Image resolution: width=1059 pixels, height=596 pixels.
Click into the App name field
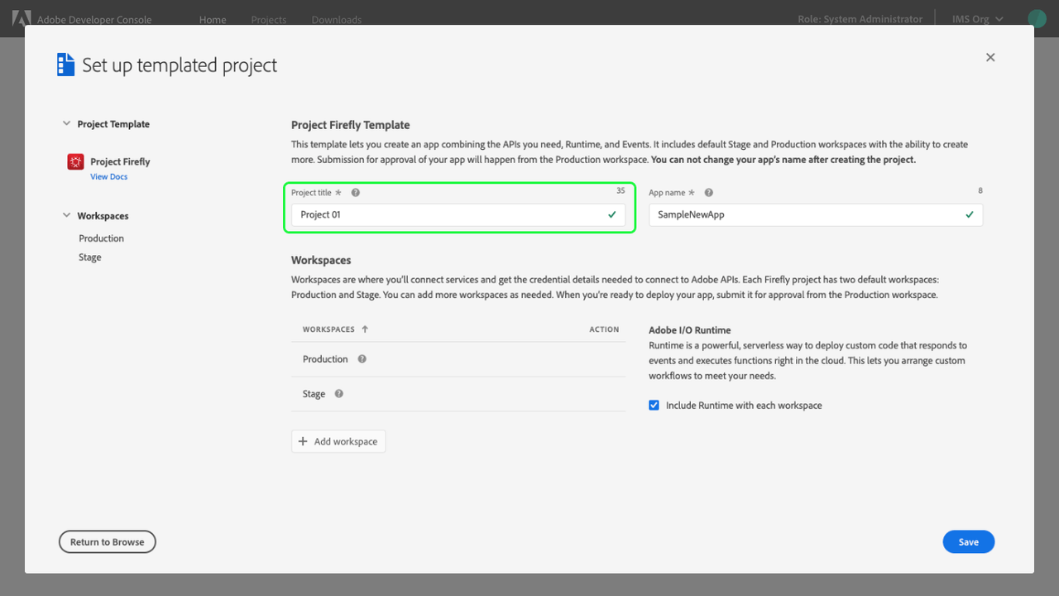click(x=816, y=214)
